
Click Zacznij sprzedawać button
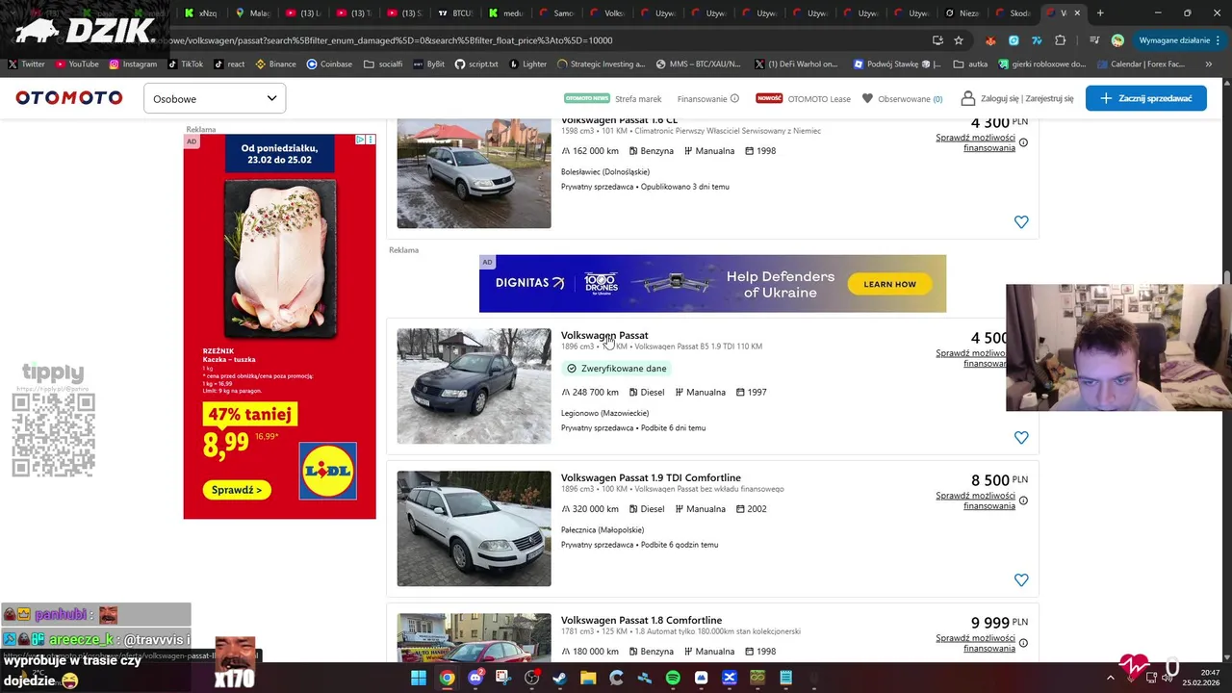click(x=1145, y=98)
